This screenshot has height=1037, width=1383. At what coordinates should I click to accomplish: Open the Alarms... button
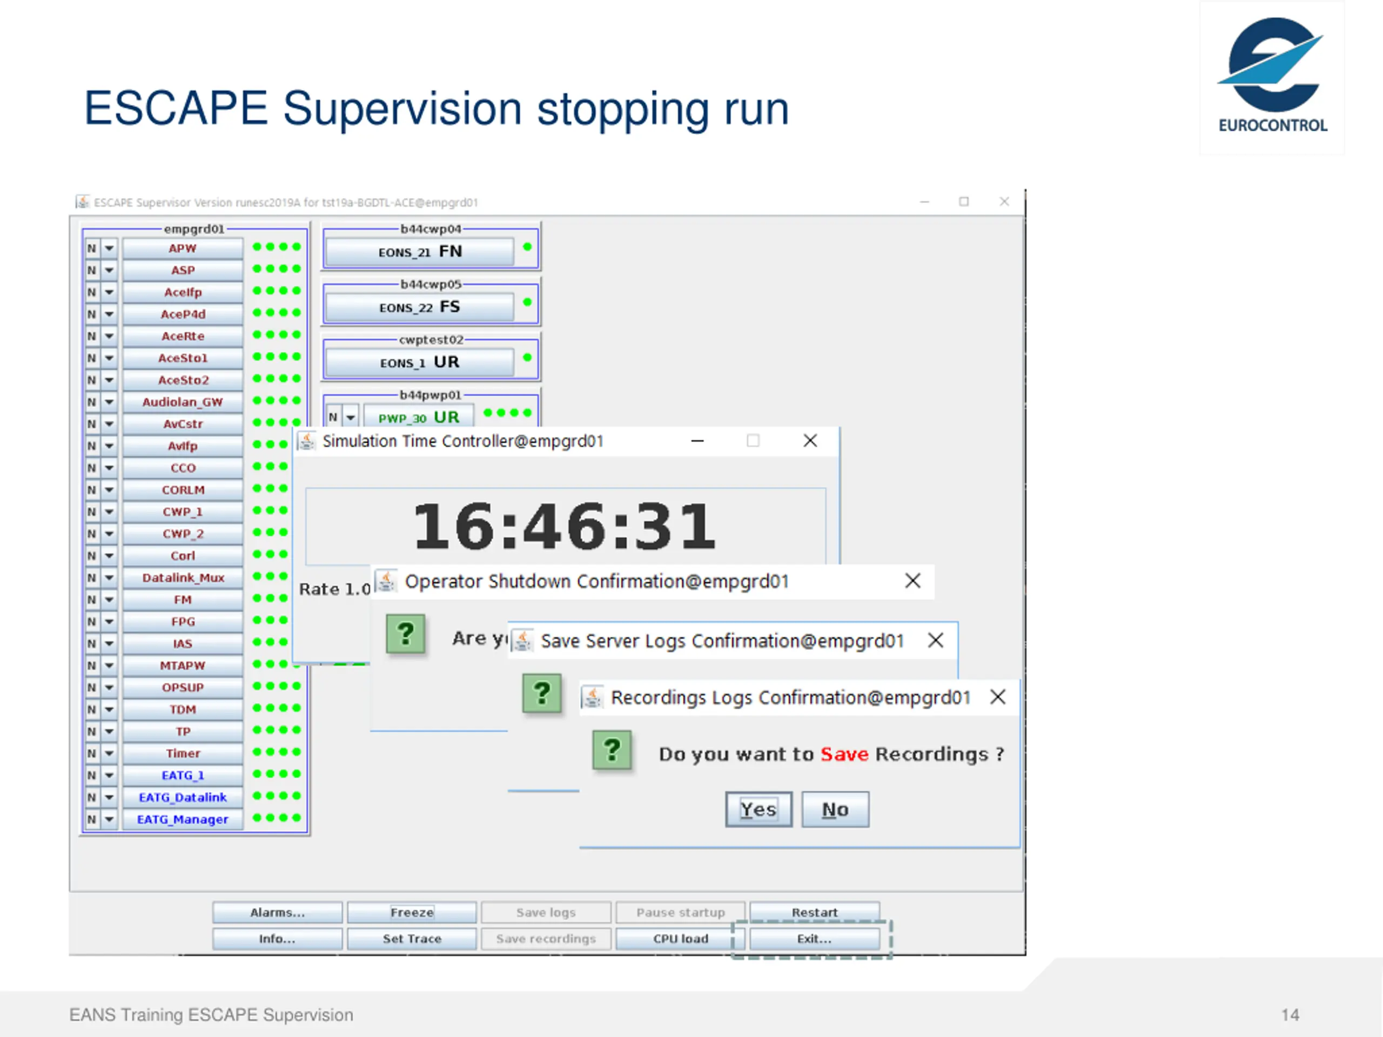(x=278, y=913)
